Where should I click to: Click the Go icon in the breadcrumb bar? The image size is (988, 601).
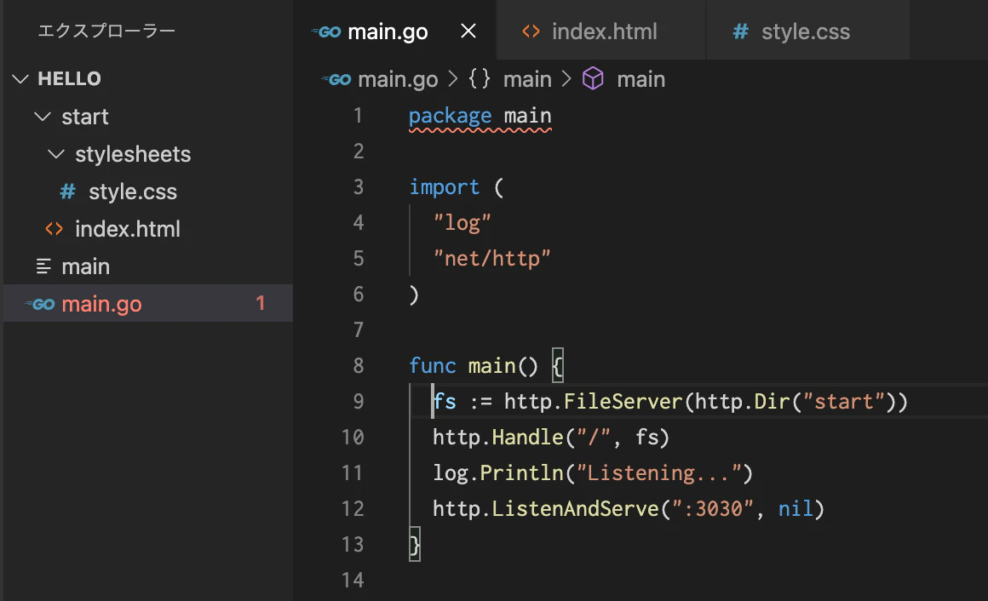point(336,79)
